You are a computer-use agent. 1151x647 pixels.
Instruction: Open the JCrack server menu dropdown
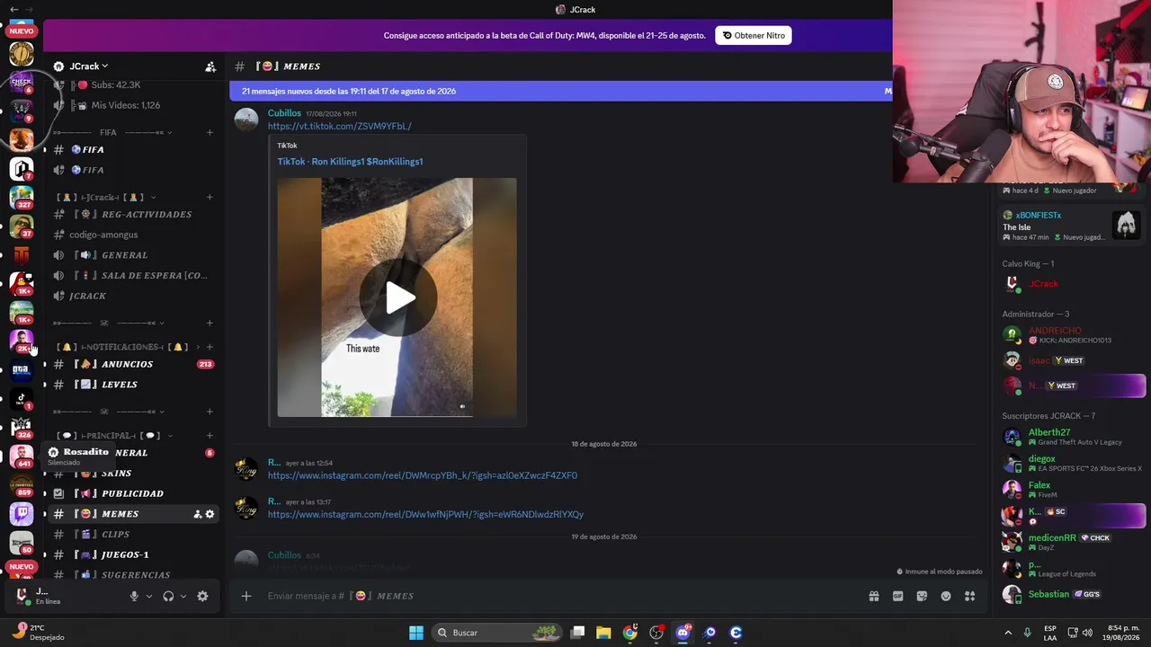pyautogui.click(x=88, y=66)
